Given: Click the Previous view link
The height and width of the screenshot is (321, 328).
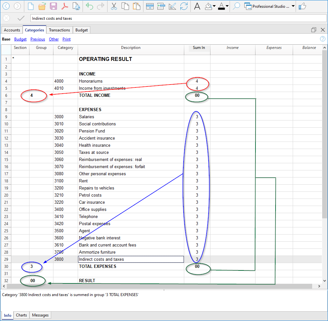Looking at the screenshot, I should point(38,39).
